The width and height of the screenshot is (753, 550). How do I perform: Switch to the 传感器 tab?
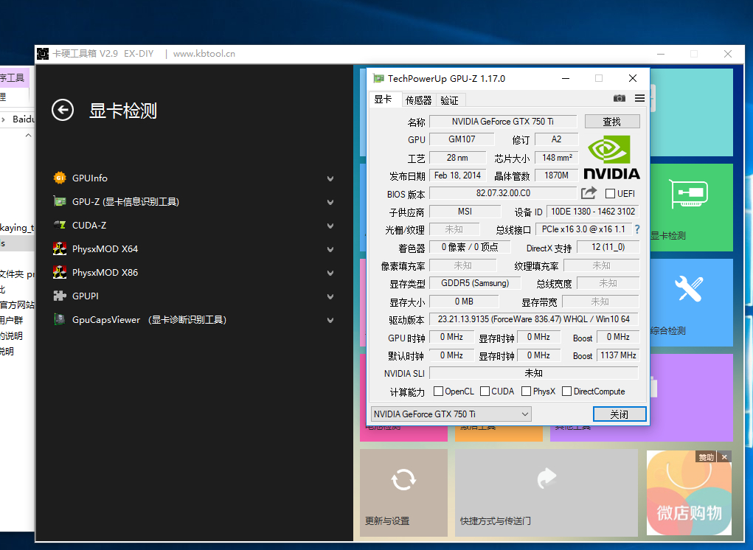click(x=418, y=100)
